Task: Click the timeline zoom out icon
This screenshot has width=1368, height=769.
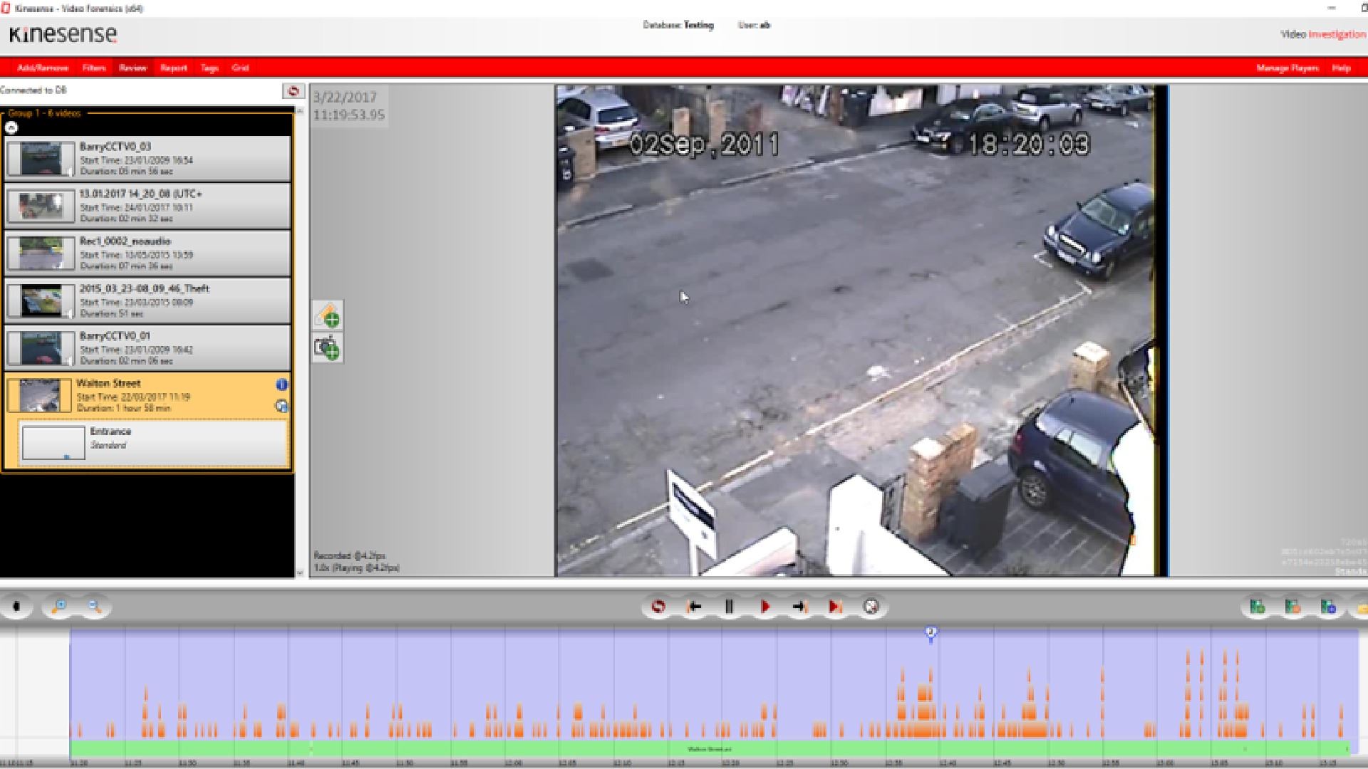Action: 95,607
